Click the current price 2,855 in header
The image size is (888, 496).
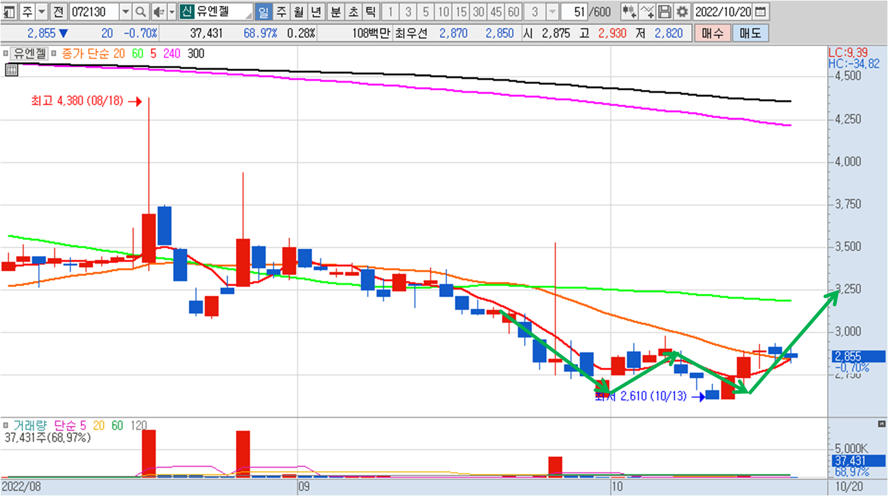click(x=41, y=34)
